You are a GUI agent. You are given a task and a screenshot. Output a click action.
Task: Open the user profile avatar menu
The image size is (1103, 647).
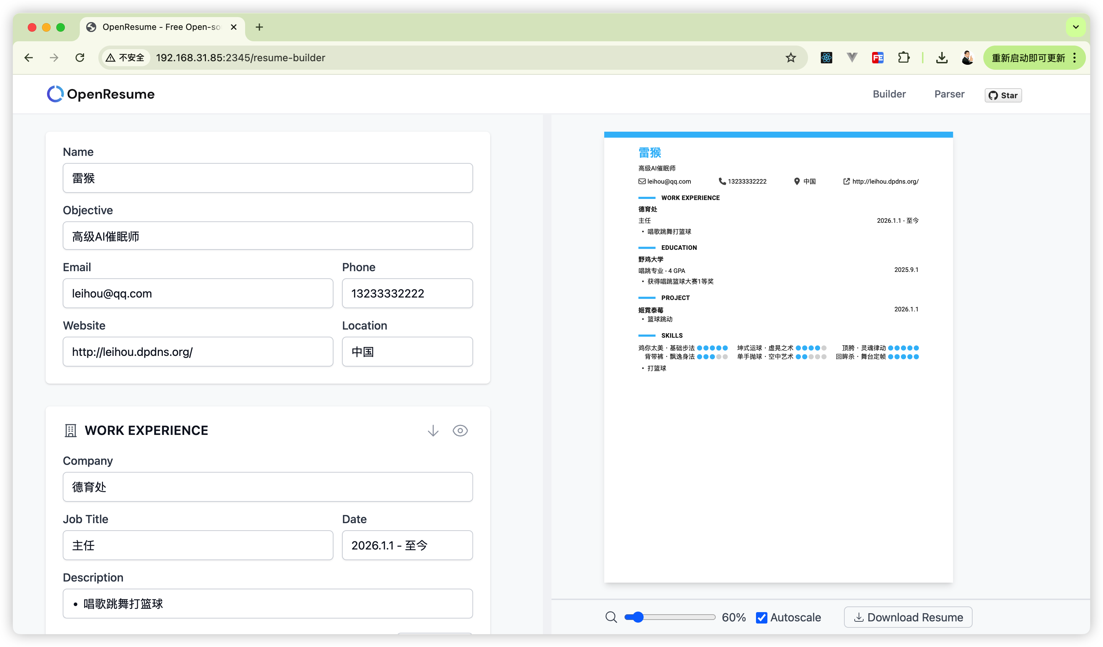pos(967,58)
